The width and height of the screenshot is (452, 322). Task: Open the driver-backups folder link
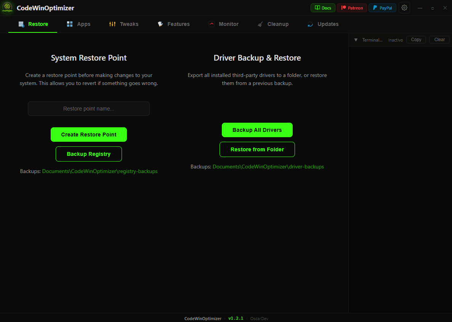pos(268,167)
